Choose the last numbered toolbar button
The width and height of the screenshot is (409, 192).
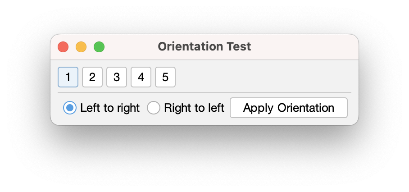[165, 77]
